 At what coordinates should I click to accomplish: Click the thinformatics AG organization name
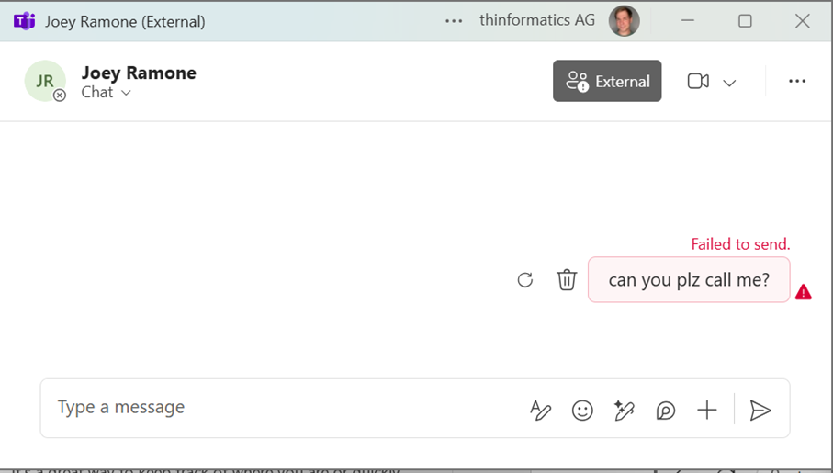pyautogui.click(x=537, y=20)
